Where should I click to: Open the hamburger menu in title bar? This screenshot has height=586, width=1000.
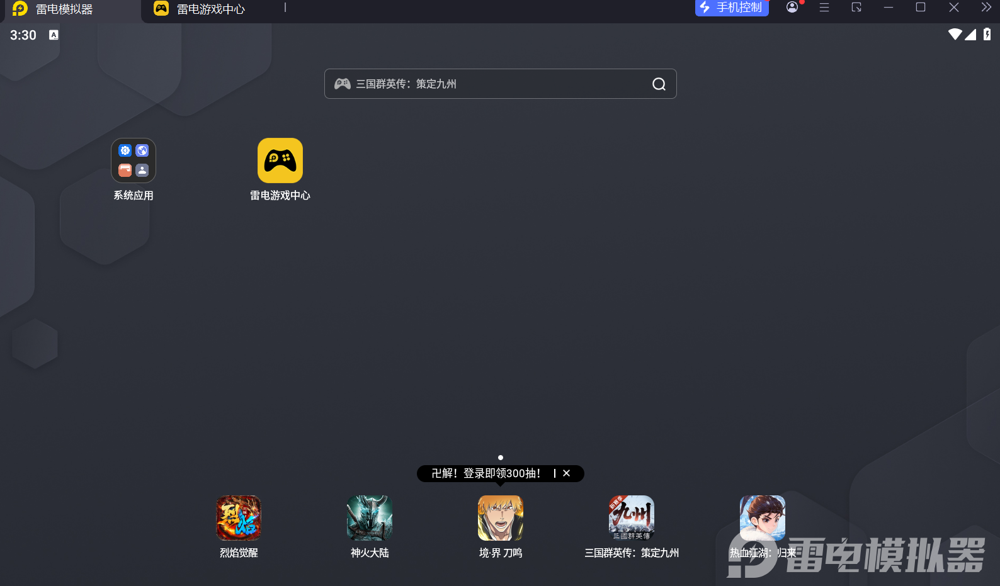(x=824, y=8)
